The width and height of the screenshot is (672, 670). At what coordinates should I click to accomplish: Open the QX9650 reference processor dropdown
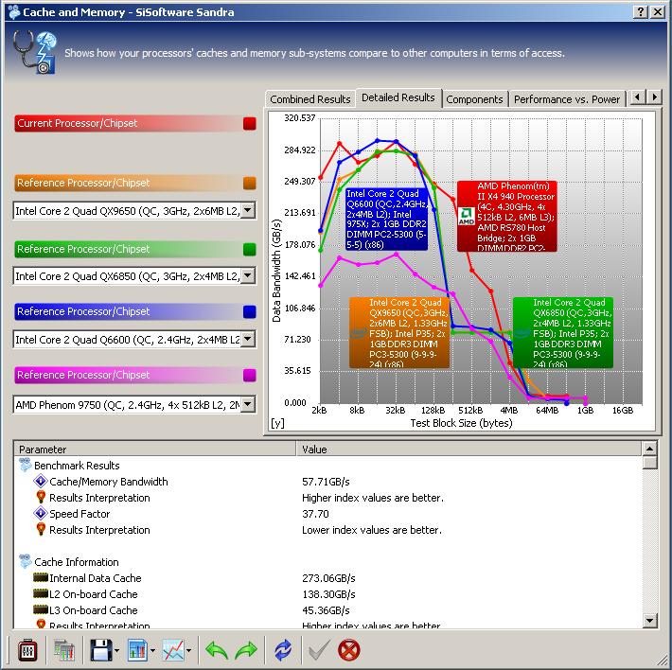tap(248, 210)
